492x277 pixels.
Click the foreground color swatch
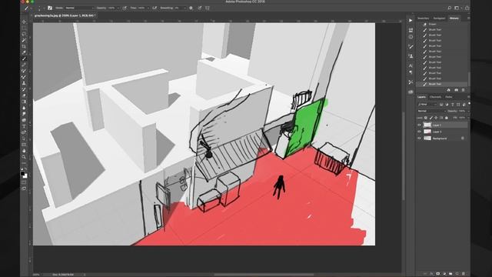coord(22,173)
